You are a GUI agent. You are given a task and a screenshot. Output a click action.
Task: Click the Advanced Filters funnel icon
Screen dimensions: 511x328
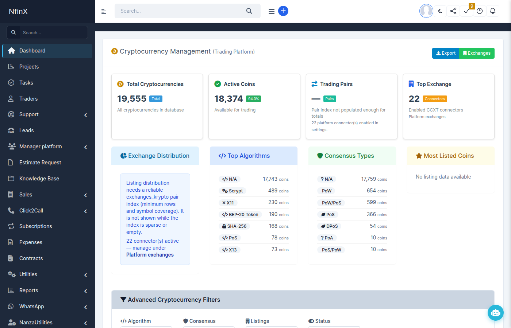click(x=123, y=300)
